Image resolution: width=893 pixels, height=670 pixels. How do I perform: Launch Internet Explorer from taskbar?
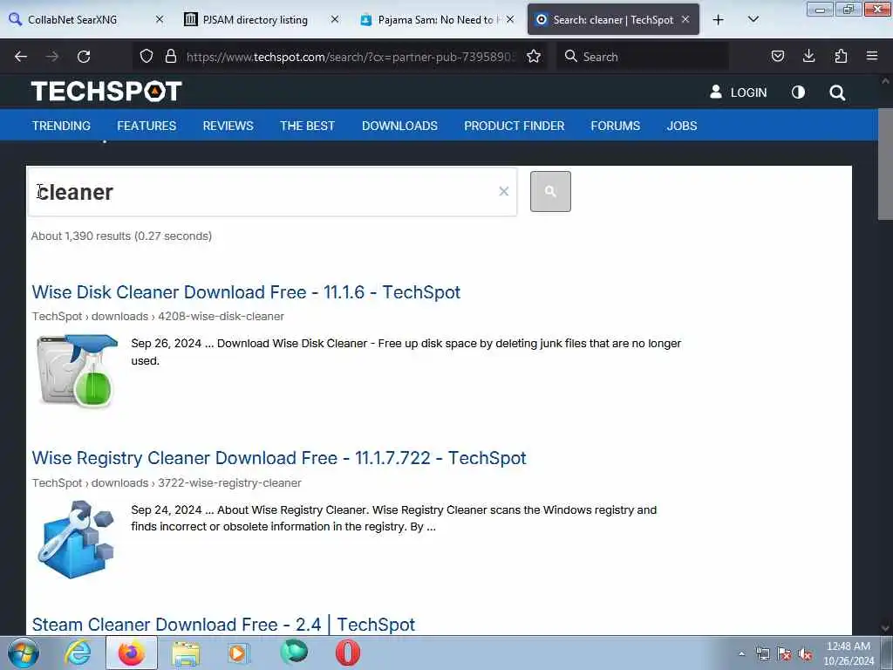[78, 653]
